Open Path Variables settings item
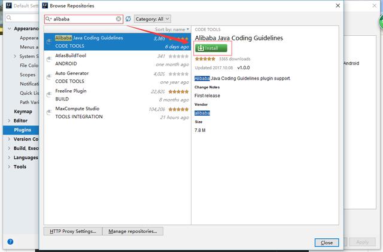Image resolution: width=383 pixels, height=252 pixels. click(29, 102)
